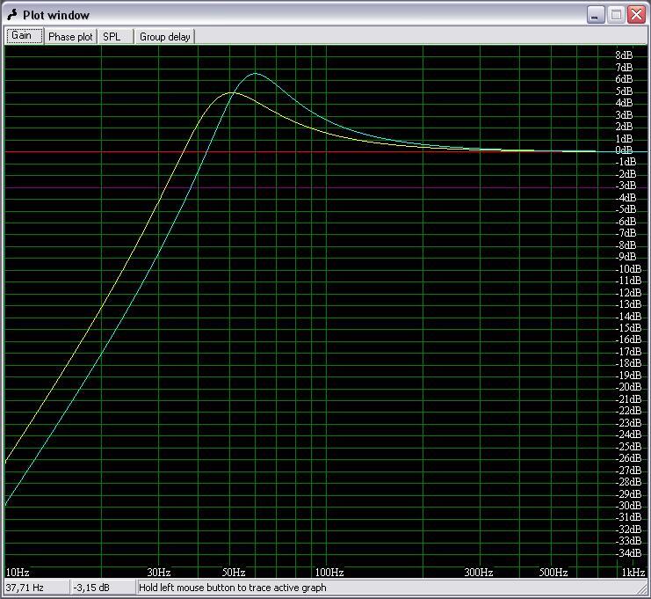Maximize the Plot window

click(x=616, y=15)
